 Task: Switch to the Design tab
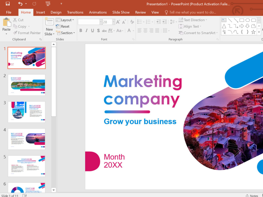56,12
